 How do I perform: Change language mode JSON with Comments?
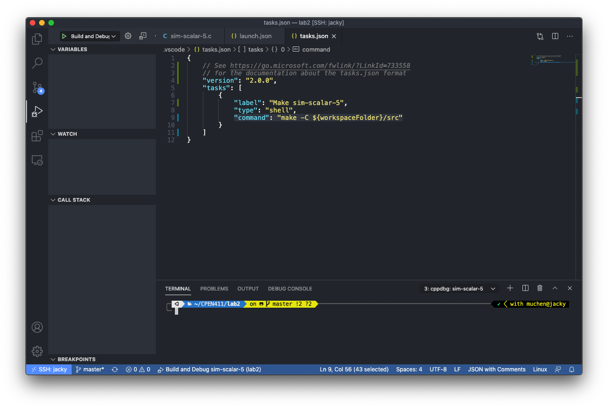pos(497,369)
